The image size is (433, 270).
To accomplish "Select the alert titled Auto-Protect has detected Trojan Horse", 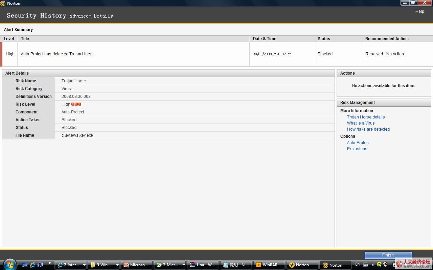I will 57,54.
